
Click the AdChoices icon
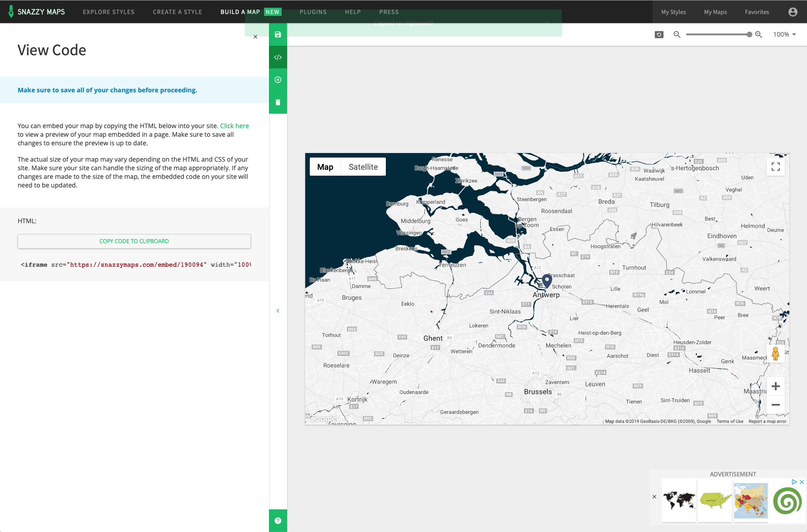794,482
